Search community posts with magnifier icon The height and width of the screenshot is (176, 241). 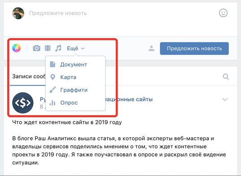coord(226,76)
